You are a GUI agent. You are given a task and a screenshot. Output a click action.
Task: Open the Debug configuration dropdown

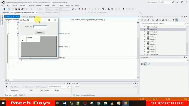click(x=49, y=9)
